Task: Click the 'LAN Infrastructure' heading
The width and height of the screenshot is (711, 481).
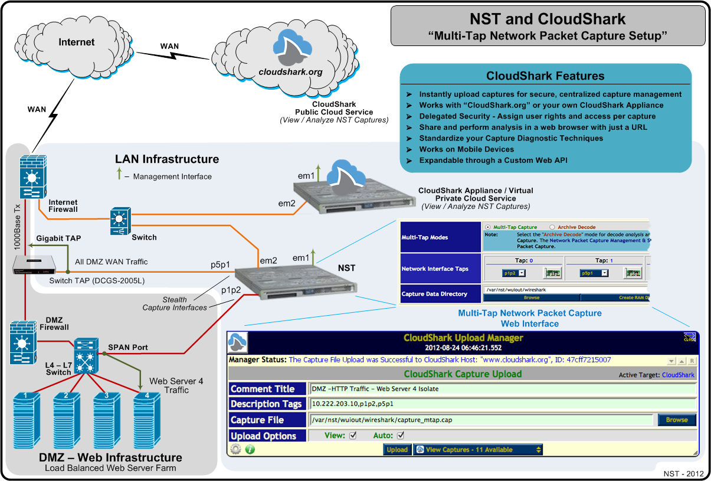Action: click(x=167, y=159)
